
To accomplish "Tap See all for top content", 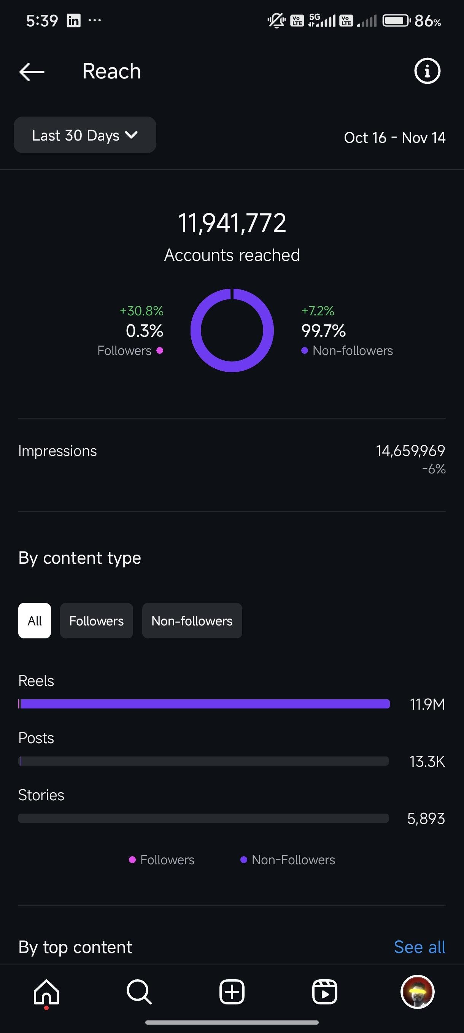I will [419, 947].
